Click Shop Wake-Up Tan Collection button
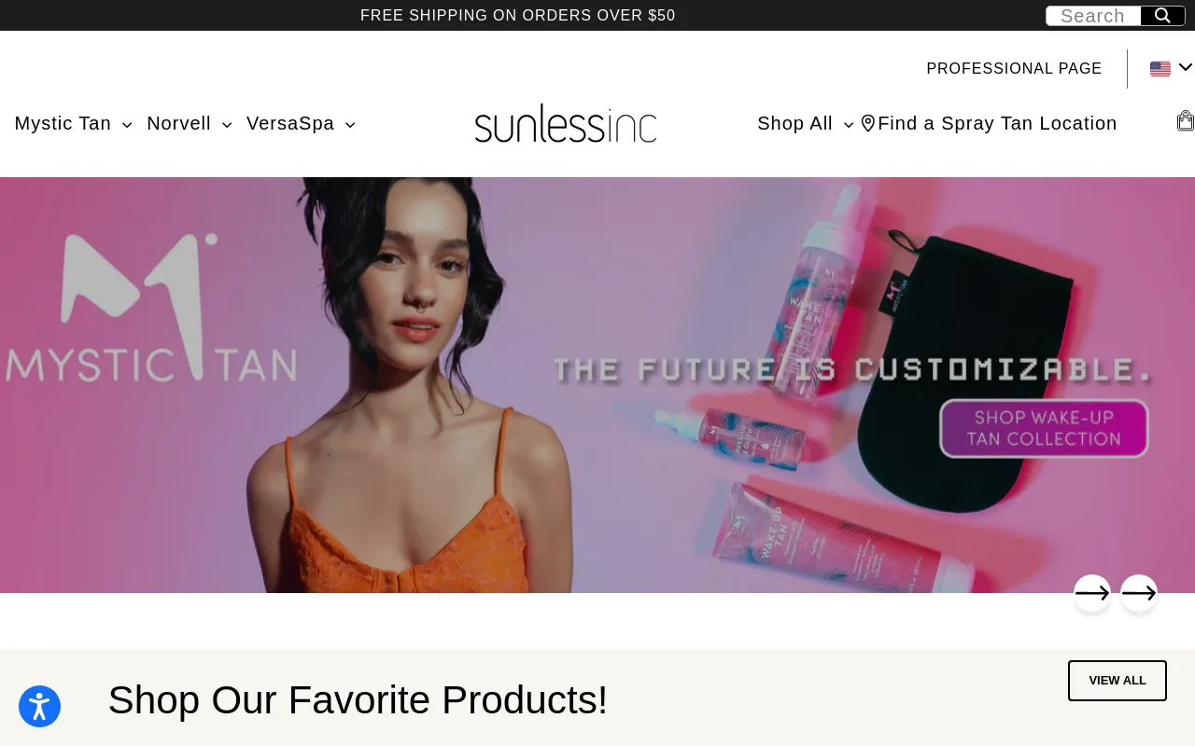The height and width of the screenshot is (746, 1195). (x=1044, y=428)
